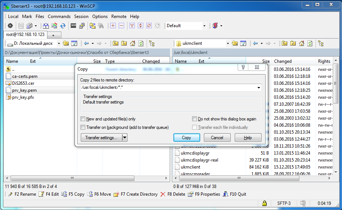Image resolution: width=342 pixels, height=210 pixels.
Task: Open local directory folder icon
Action: pyautogui.click(x=66, y=43)
